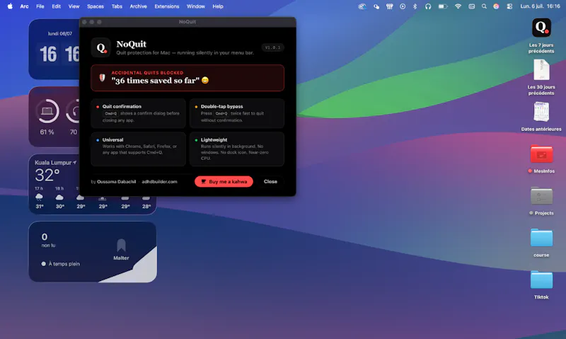The width and height of the screenshot is (566, 339).
Task: Click the blue dot beside Universal
Action: click(98, 139)
